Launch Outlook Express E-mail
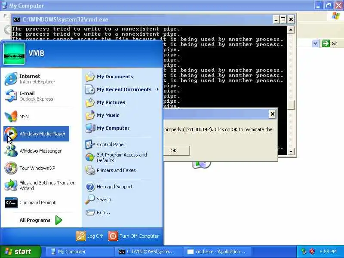Image resolution: width=344 pixels, height=258 pixels. [x=36, y=96]
